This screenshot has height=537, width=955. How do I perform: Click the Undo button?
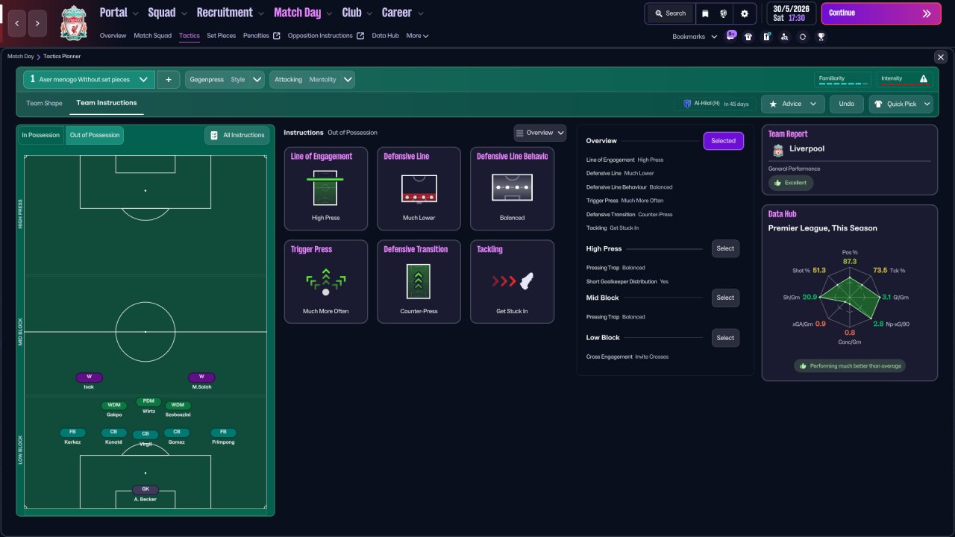pyautogui.click(x=847, y=104)
